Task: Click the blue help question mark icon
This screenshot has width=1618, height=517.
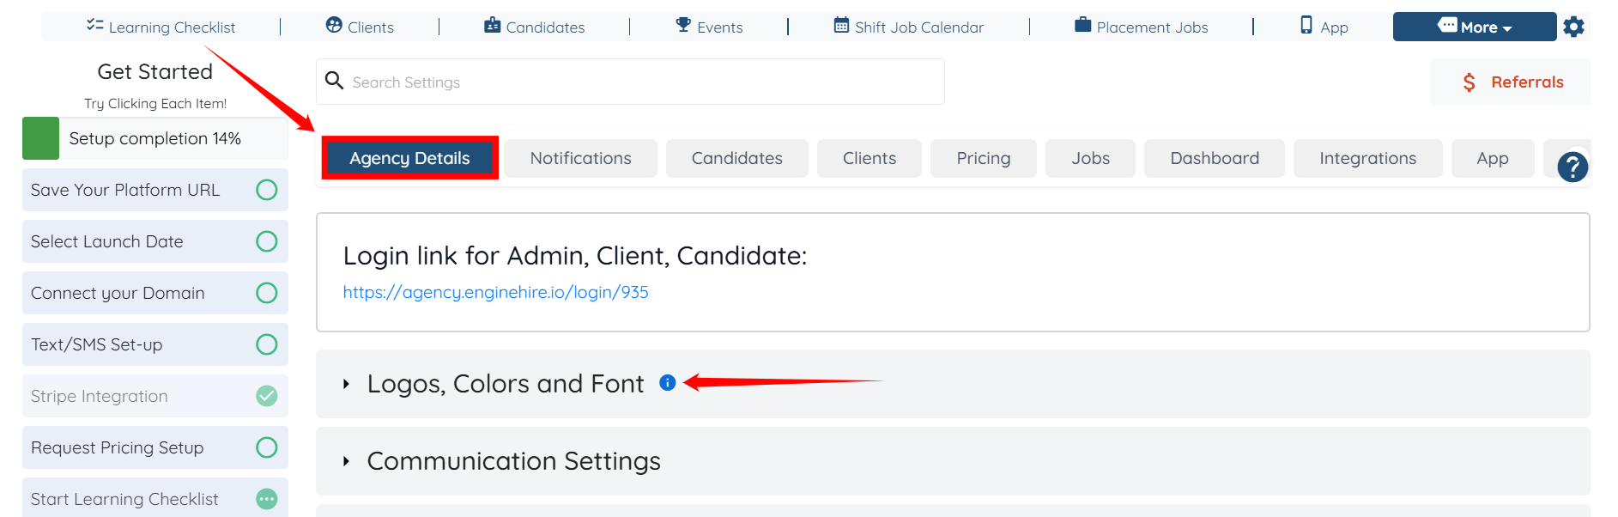Action: click(1573, 167)
